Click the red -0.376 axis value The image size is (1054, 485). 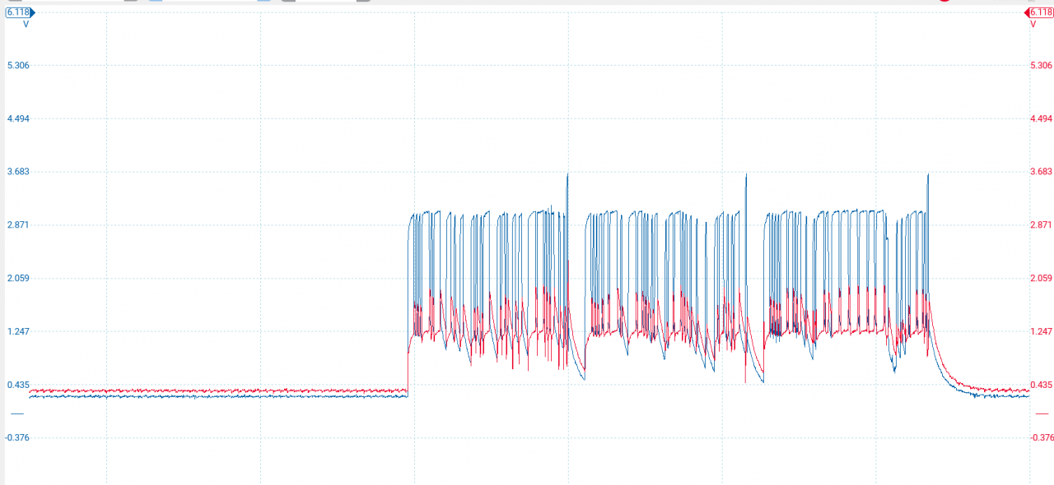[x=1041, y=437]
